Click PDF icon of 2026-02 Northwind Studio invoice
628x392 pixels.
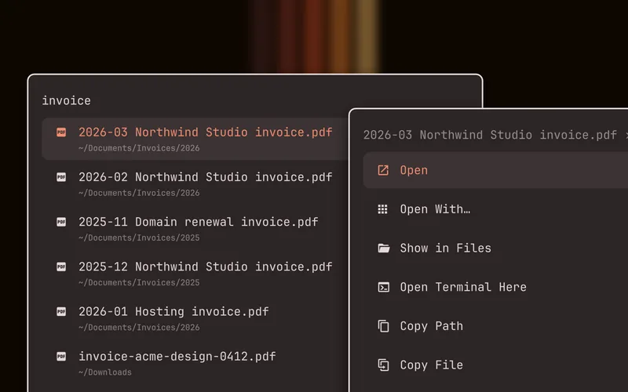(61, 177)
